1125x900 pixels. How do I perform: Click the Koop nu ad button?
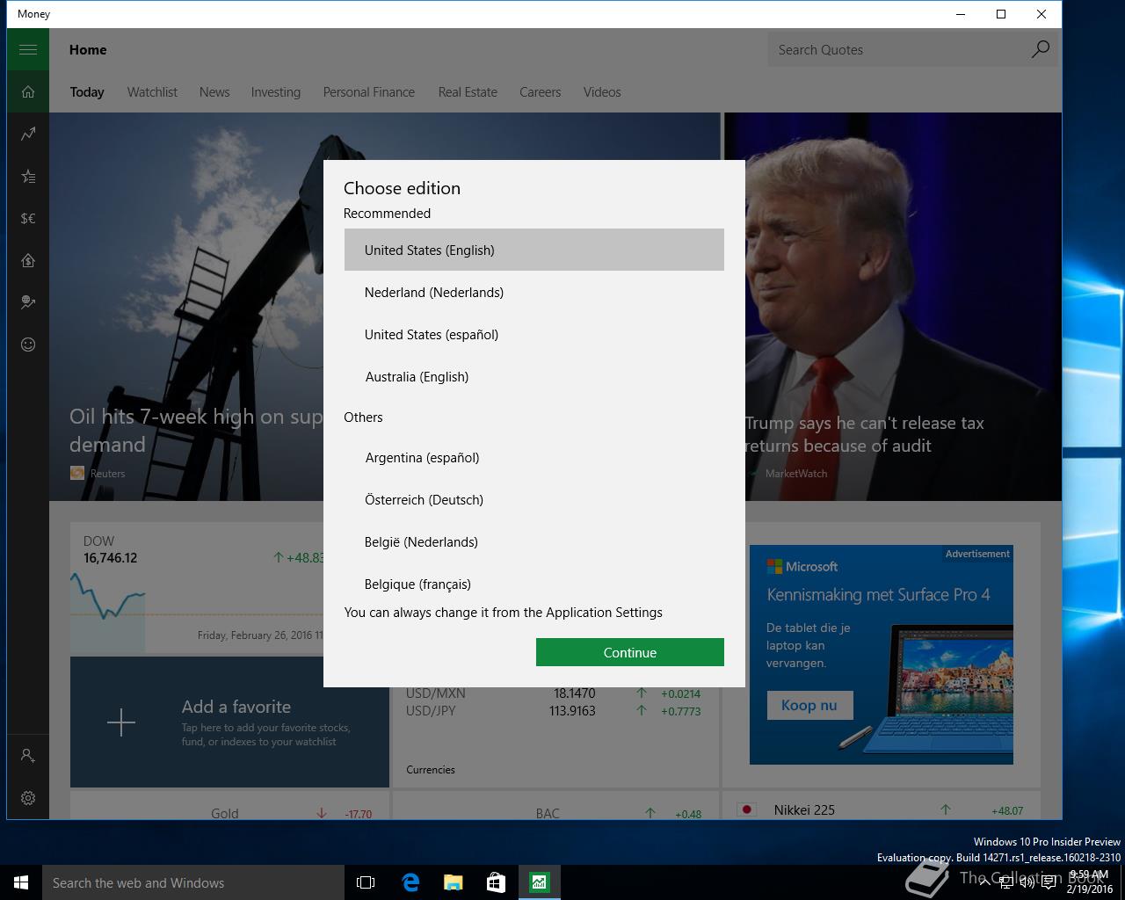pyautogui.click(x=809, y=705)
